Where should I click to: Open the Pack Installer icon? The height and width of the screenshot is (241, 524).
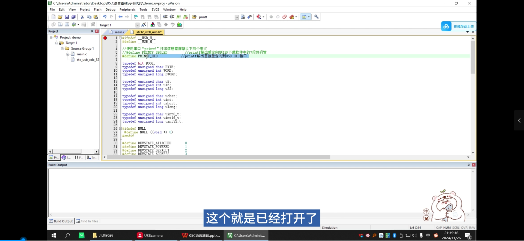pyautogui.click(x=179, y=25)
